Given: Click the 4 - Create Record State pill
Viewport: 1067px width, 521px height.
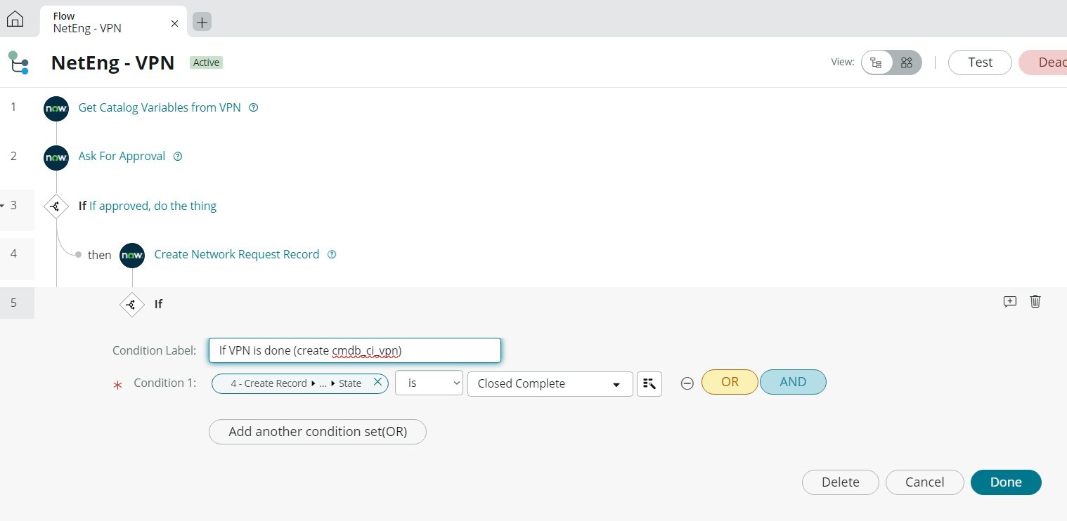Looking at the screenshot, I should (296, 383).
